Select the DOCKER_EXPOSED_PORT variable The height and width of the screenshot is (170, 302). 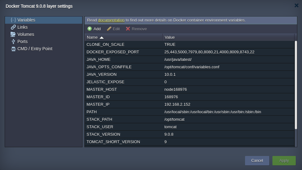(x=113, y=52)
